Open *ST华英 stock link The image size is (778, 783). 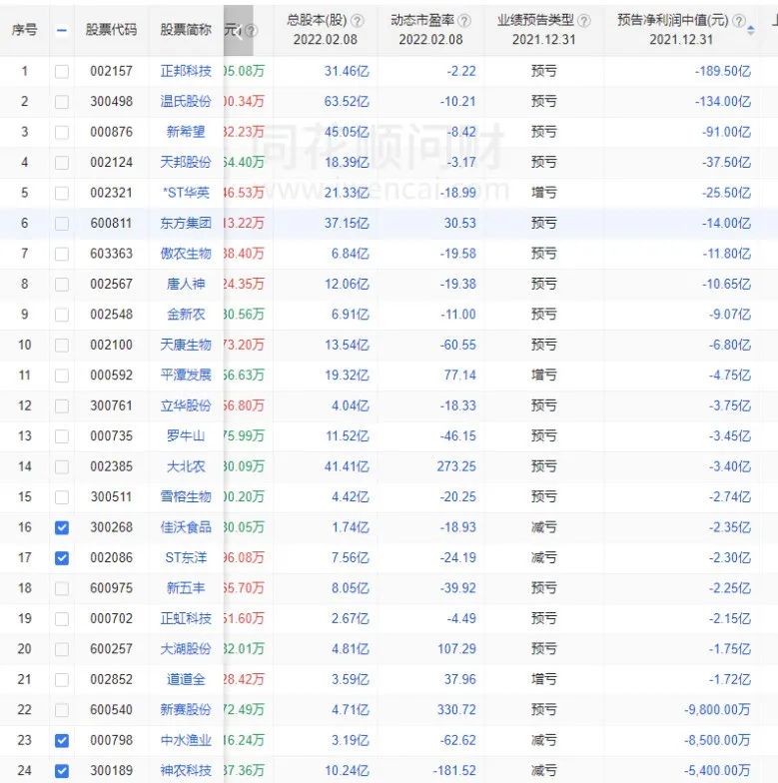(186, 193)
